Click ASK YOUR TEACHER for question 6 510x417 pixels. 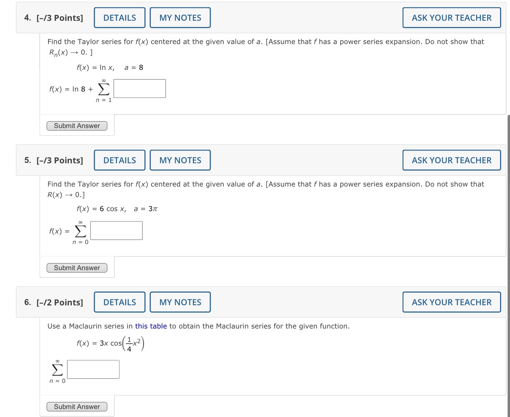pos(451,302)
